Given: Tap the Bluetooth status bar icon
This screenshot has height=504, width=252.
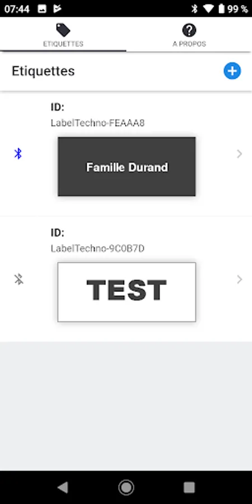Looking at the screenshot, I should [194, 8].
